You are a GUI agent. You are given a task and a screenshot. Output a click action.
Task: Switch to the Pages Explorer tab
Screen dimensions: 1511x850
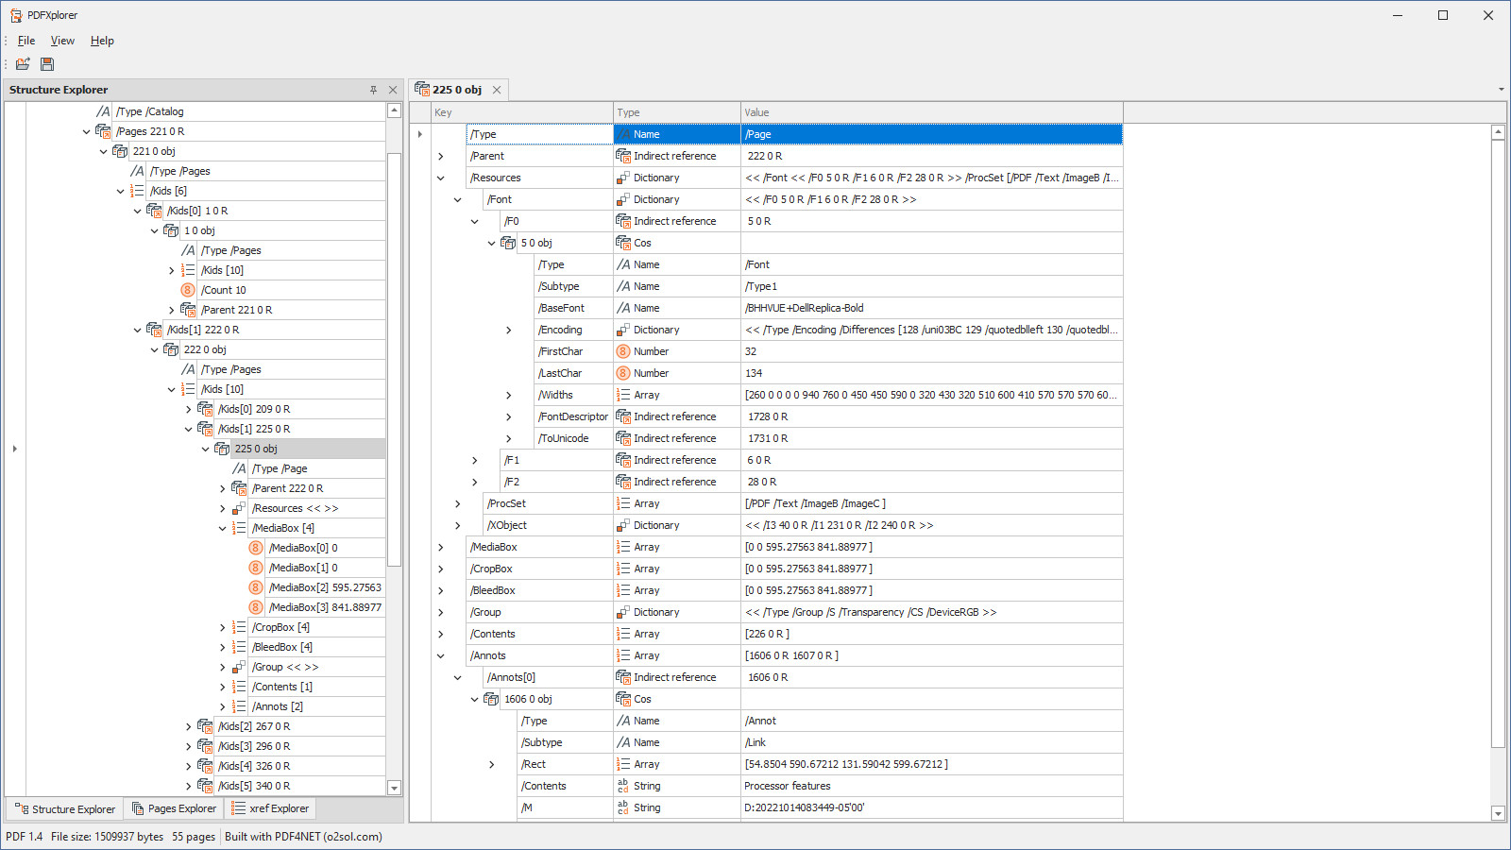[x=175, y=808]
